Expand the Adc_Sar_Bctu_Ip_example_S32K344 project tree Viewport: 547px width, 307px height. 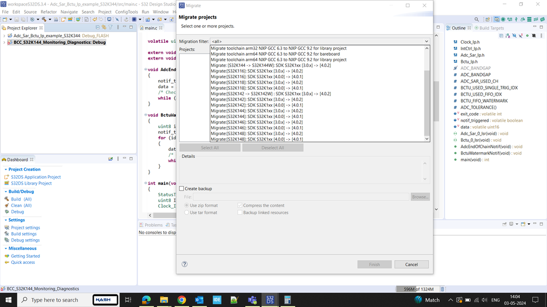click(x=4, y=36)
